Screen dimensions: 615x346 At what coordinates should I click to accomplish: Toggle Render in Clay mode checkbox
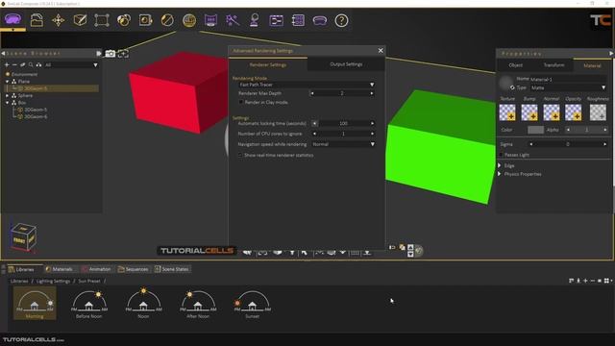point(241,102)
